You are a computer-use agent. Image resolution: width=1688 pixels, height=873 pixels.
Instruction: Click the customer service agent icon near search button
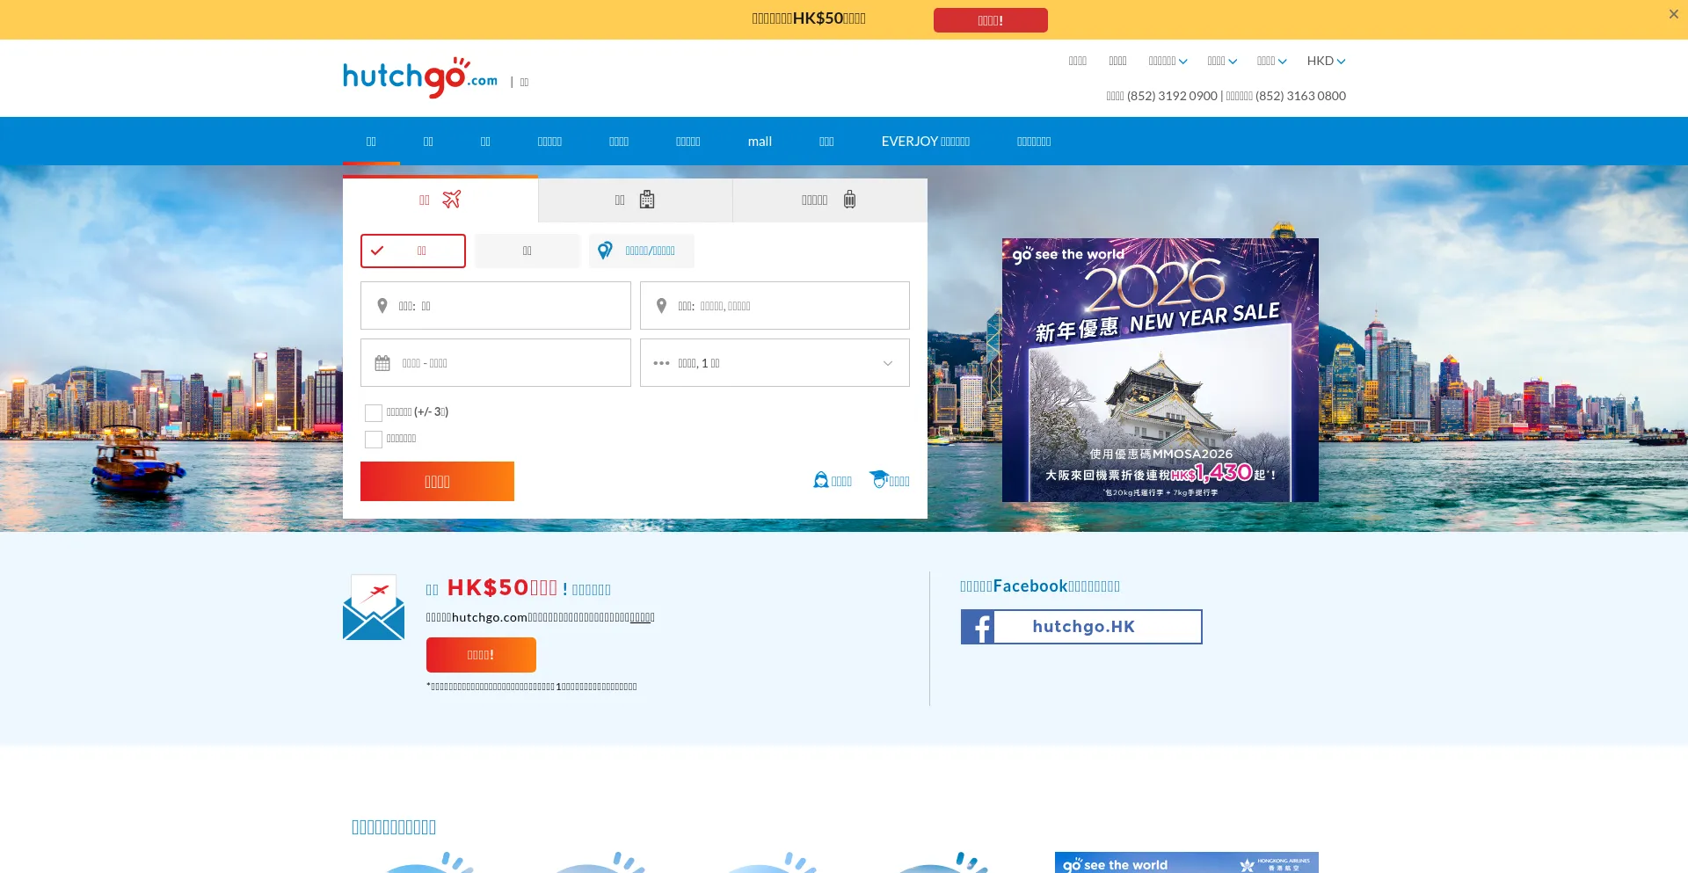coord(819,480)
